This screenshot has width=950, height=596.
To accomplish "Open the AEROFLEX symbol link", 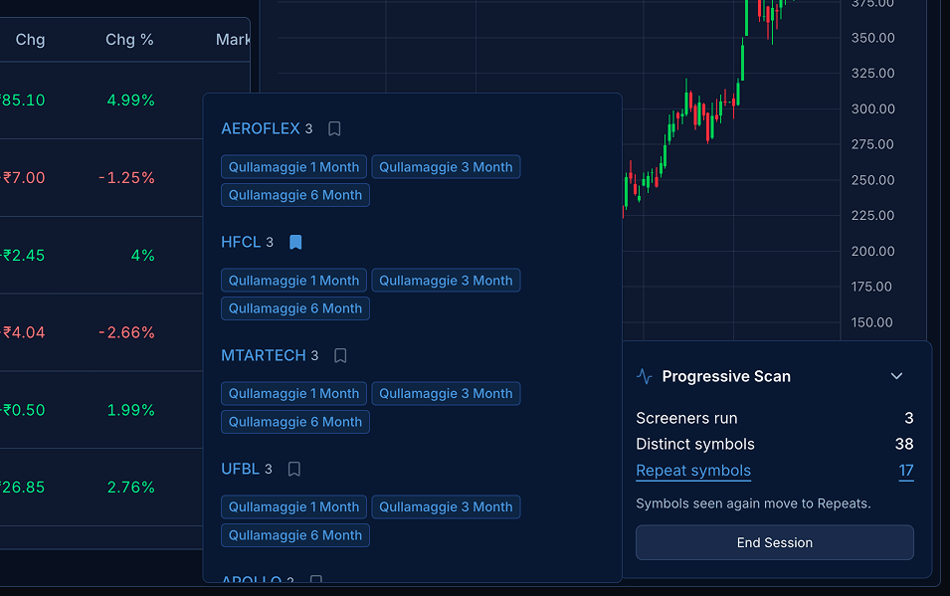I will point(261,128).
